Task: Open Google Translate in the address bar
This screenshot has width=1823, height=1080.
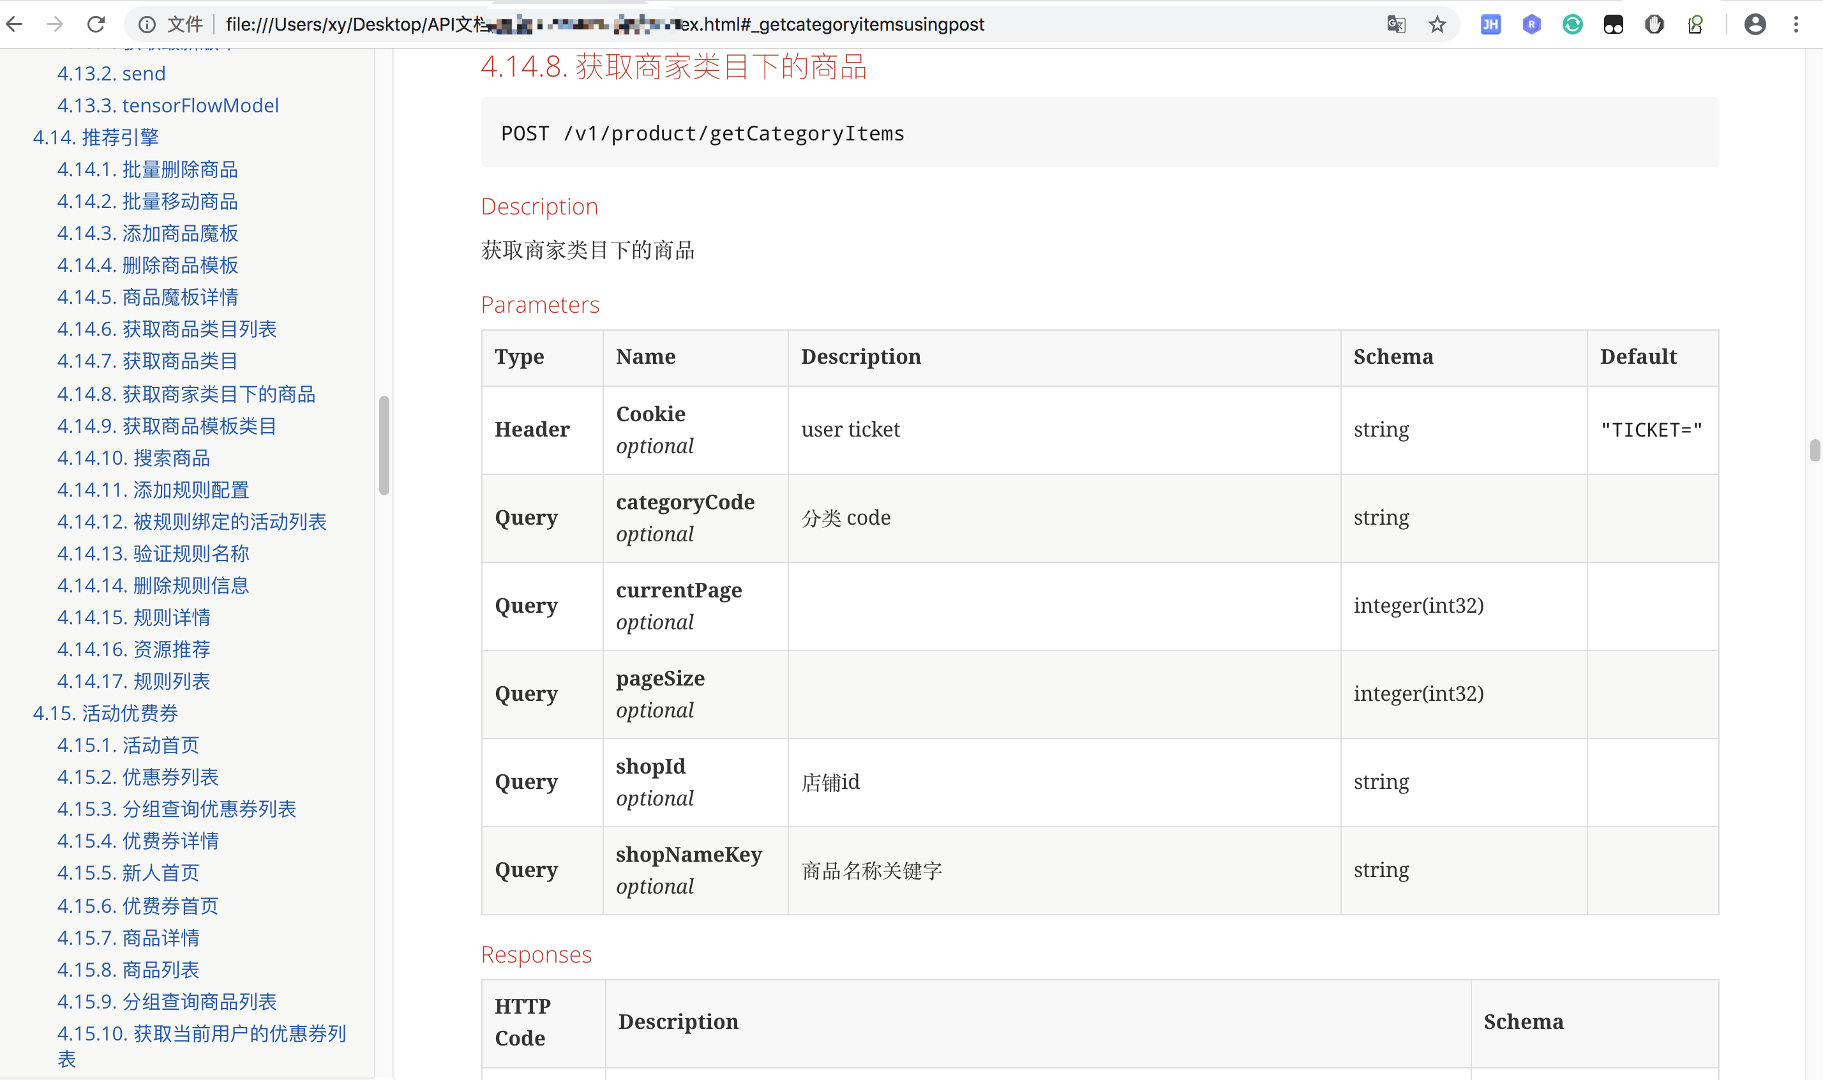Action: [1395, 24]
